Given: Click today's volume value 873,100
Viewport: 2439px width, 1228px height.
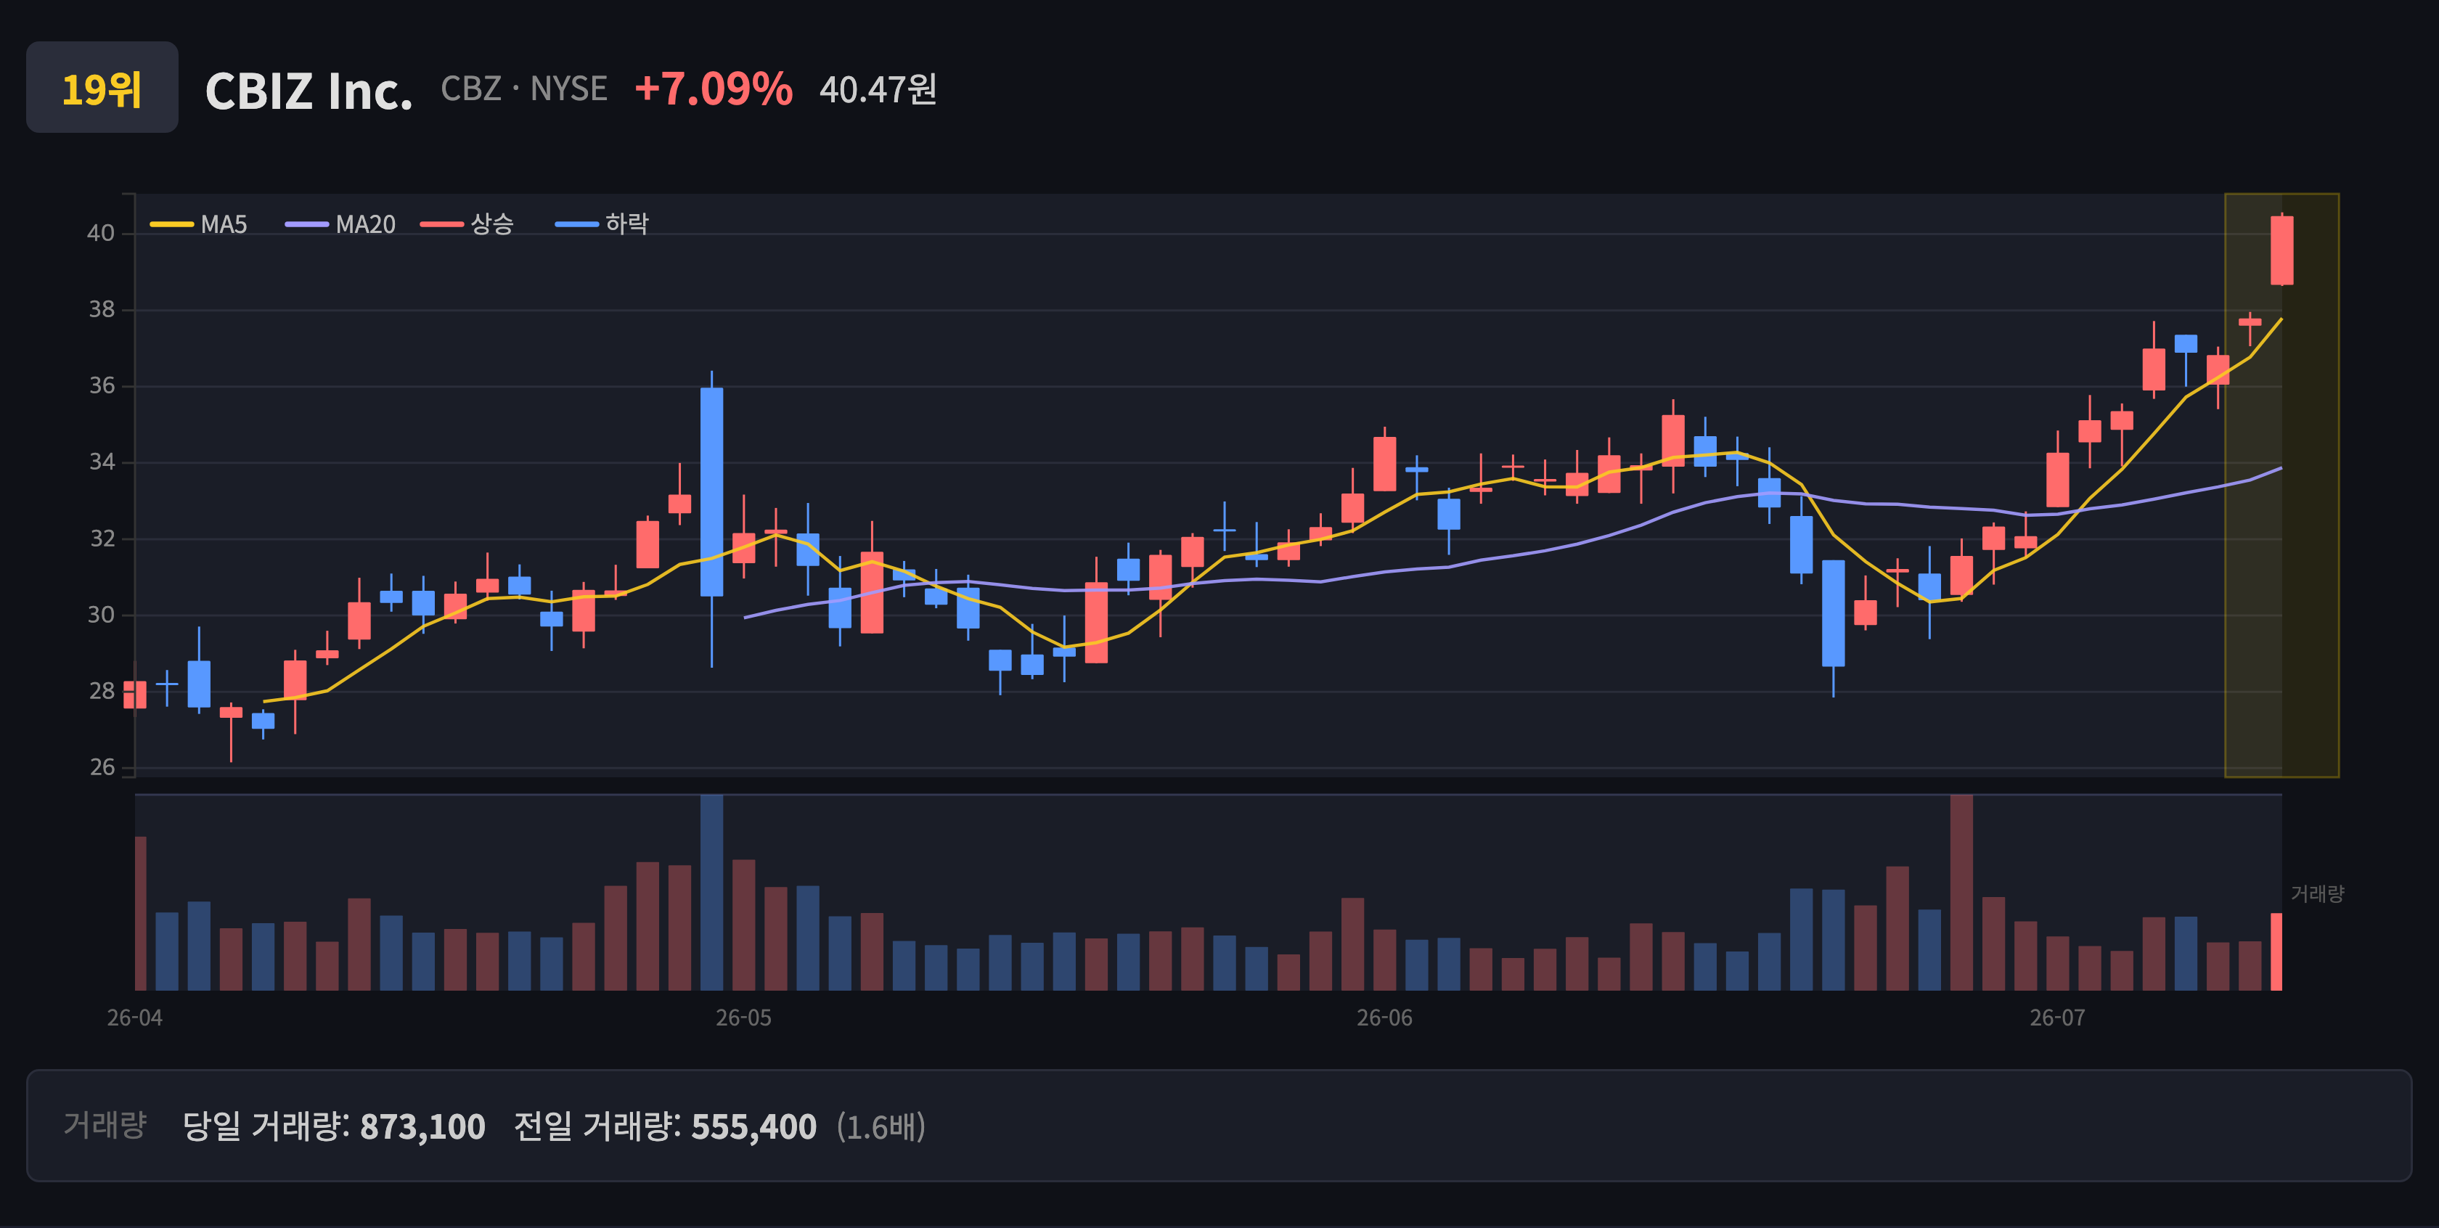Looking at the screenshot, I should click(x=422, y=1126).
